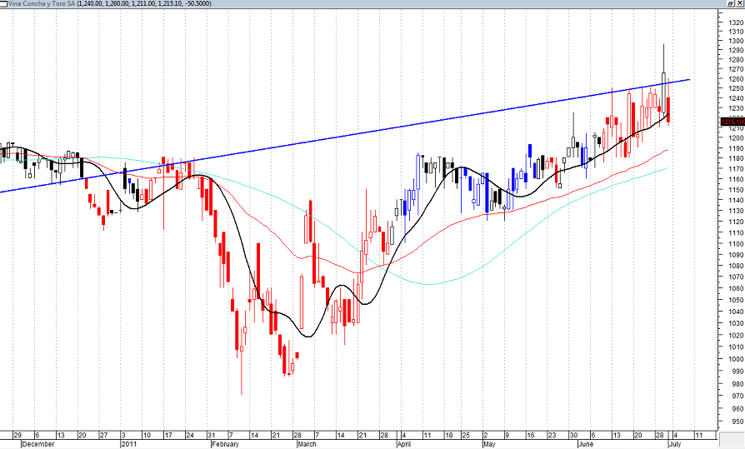Screen dimensions: 745x449
Task: Click the 27 date tick label
Action: pos(103,435)
